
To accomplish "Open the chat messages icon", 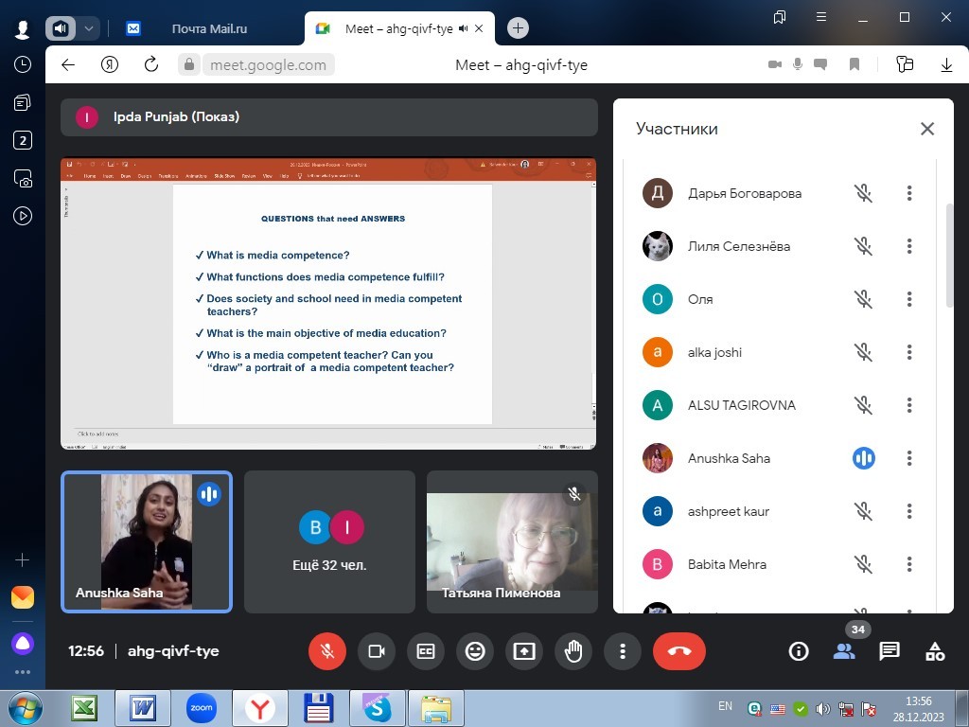I will click(890, 651).
